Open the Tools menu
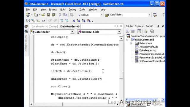 (82, 10)
